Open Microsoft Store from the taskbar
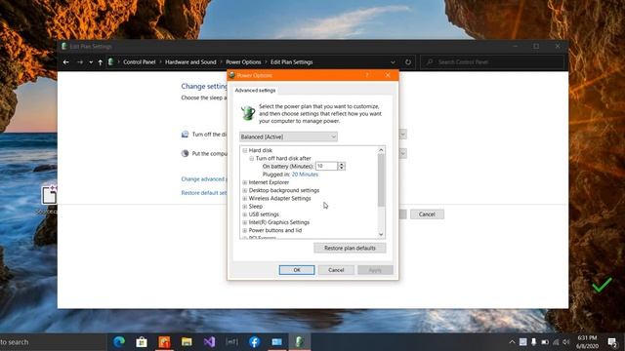The width and height of the screenshot is (625, 351). [142, 342]
